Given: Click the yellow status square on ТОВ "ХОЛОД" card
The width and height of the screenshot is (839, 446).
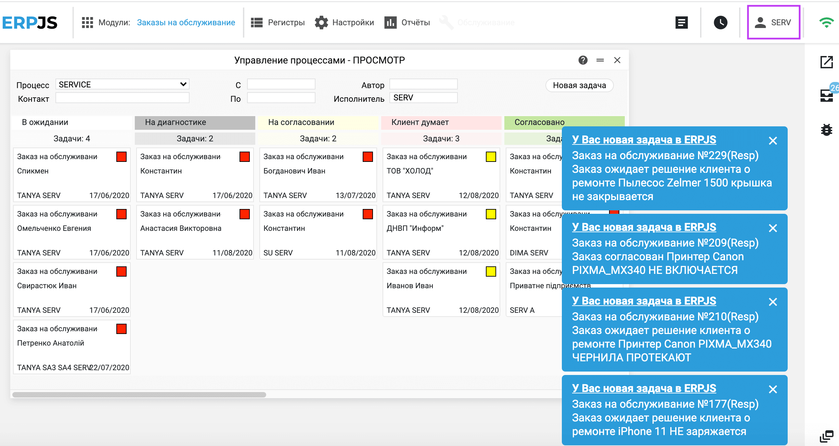Looking at the screenshot, I should [x=491, y=157].
